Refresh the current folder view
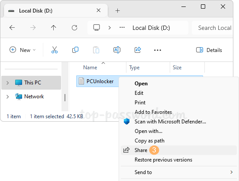This screenshot has height=181, width=239. point(74,28)
